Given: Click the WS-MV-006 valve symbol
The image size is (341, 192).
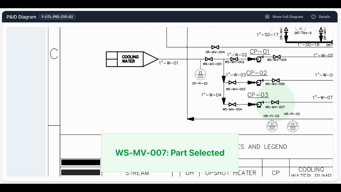Looking at the screenshot, I should click(x=275, y=80).
